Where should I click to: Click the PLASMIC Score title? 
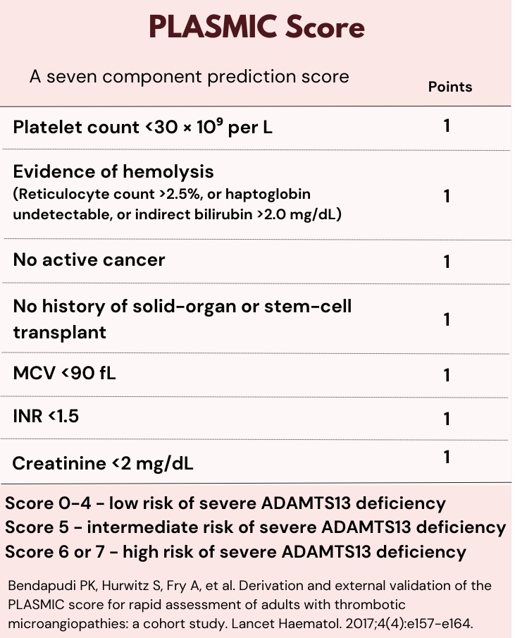pyautogui.click(x=256, y=27)
